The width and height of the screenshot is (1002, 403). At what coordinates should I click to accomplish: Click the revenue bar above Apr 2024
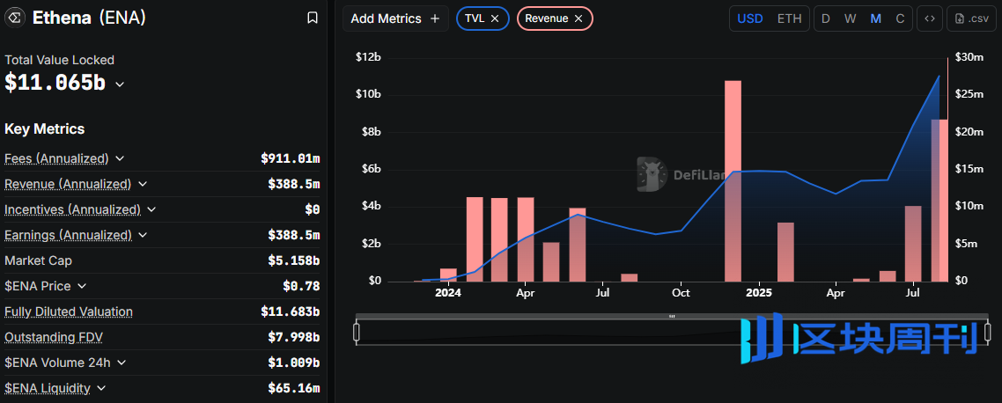pyautogui.click(x=526, y=239)
